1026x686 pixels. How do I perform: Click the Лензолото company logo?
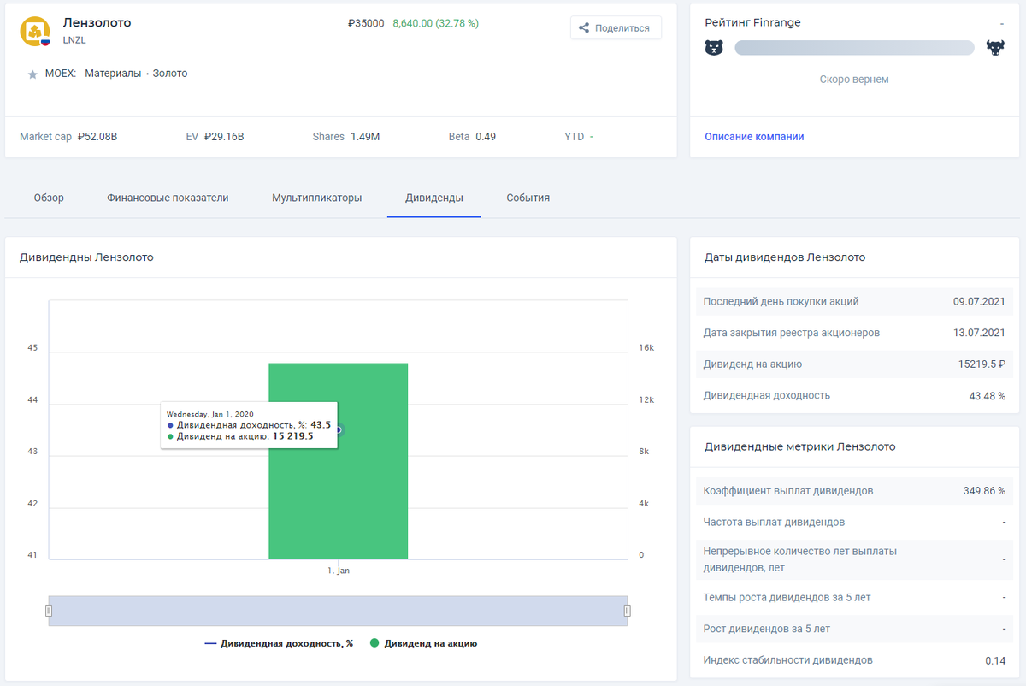point(34,31)
